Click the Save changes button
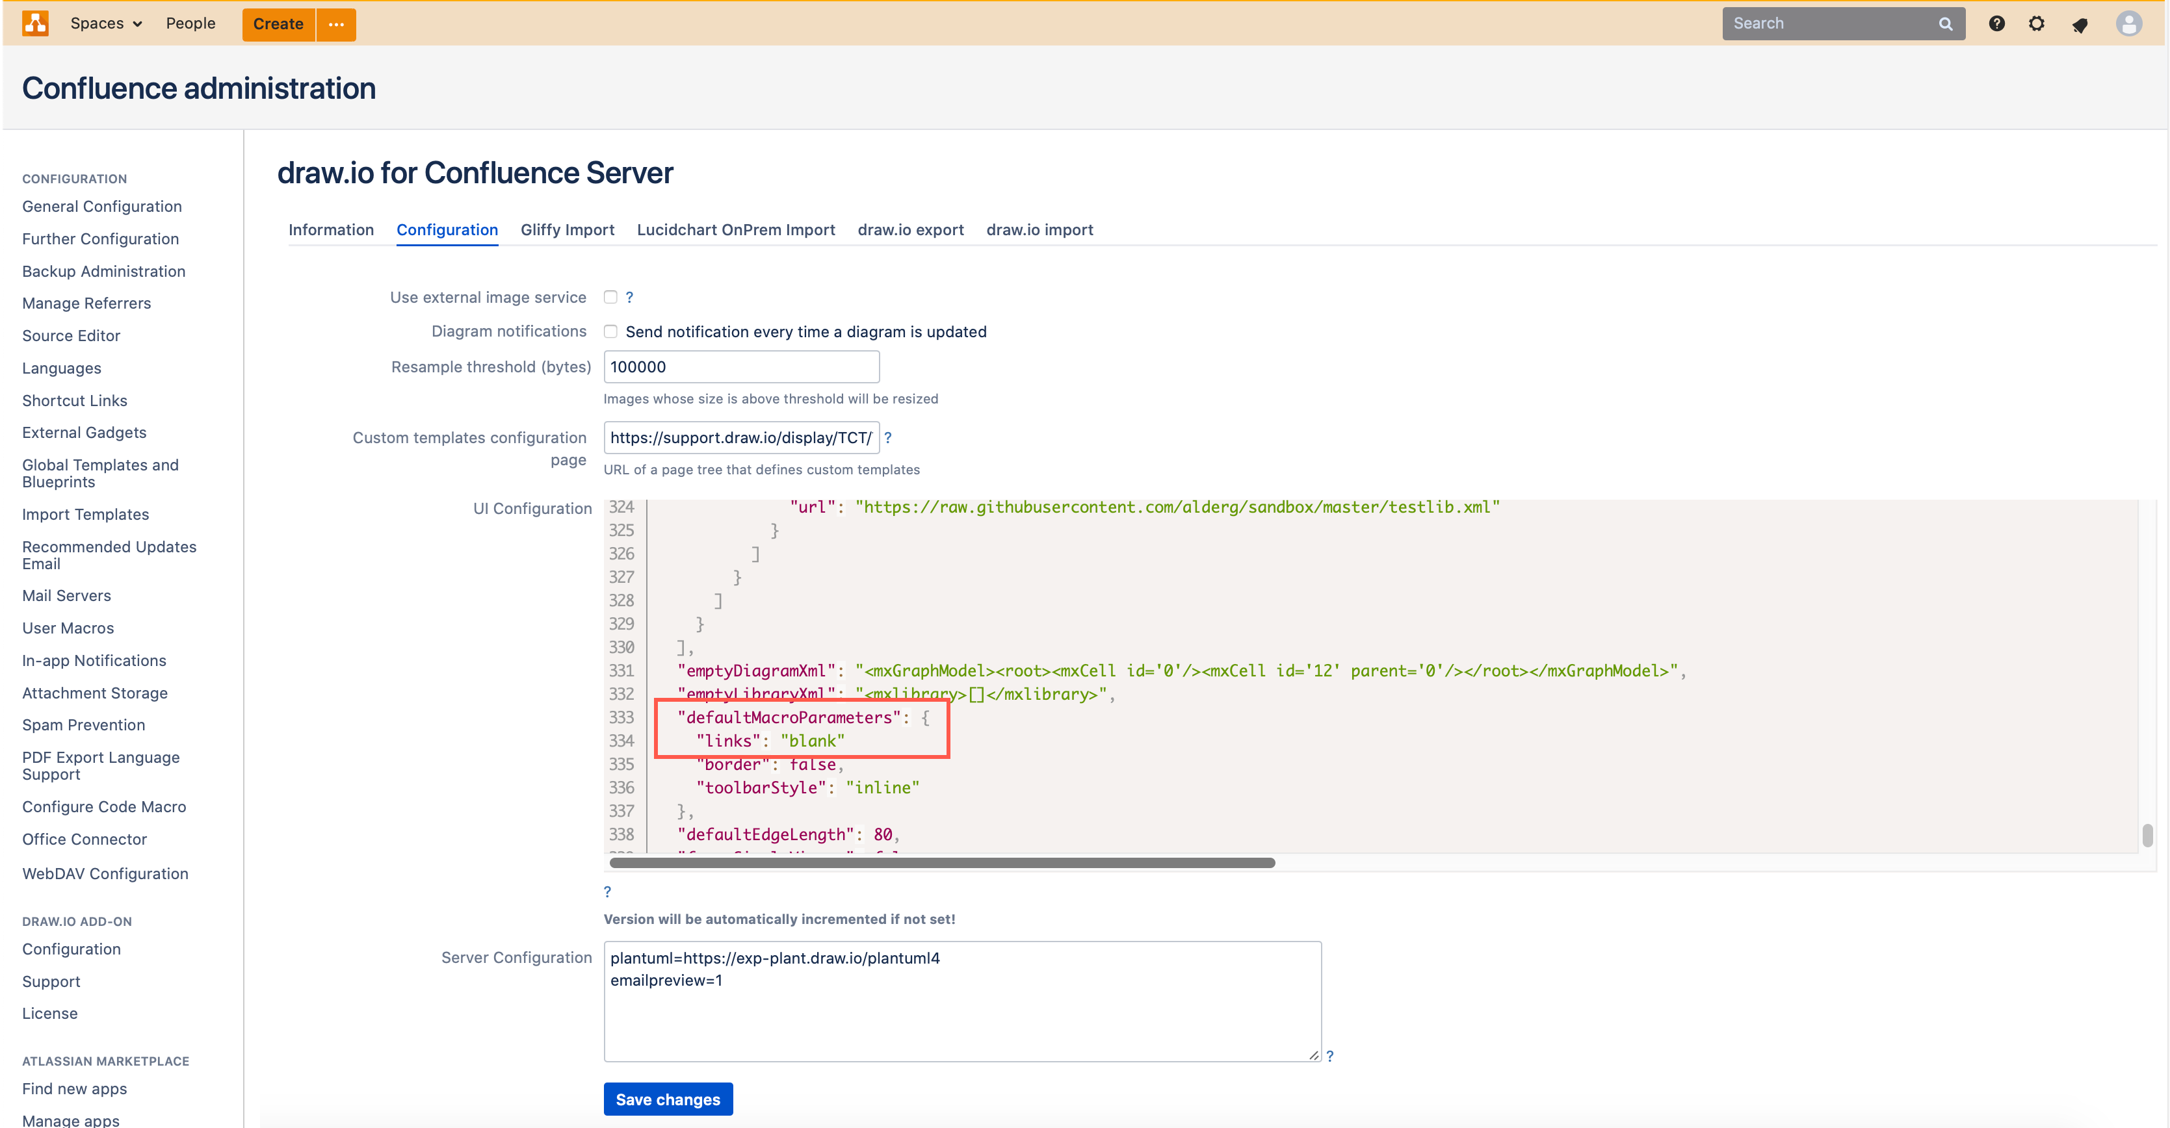Viewport: 2170px width, 1128px height. pos(667,1099)
